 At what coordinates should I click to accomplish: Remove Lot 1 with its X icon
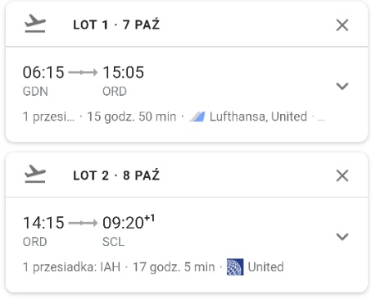(x=342, y=25)
